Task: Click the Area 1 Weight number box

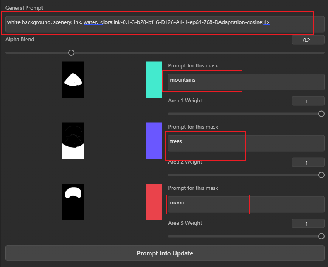Action: point(308,101)
